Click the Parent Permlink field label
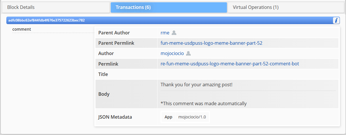This screenshot has height=135, width=346. pyautogui.click(x=116, y=43)
